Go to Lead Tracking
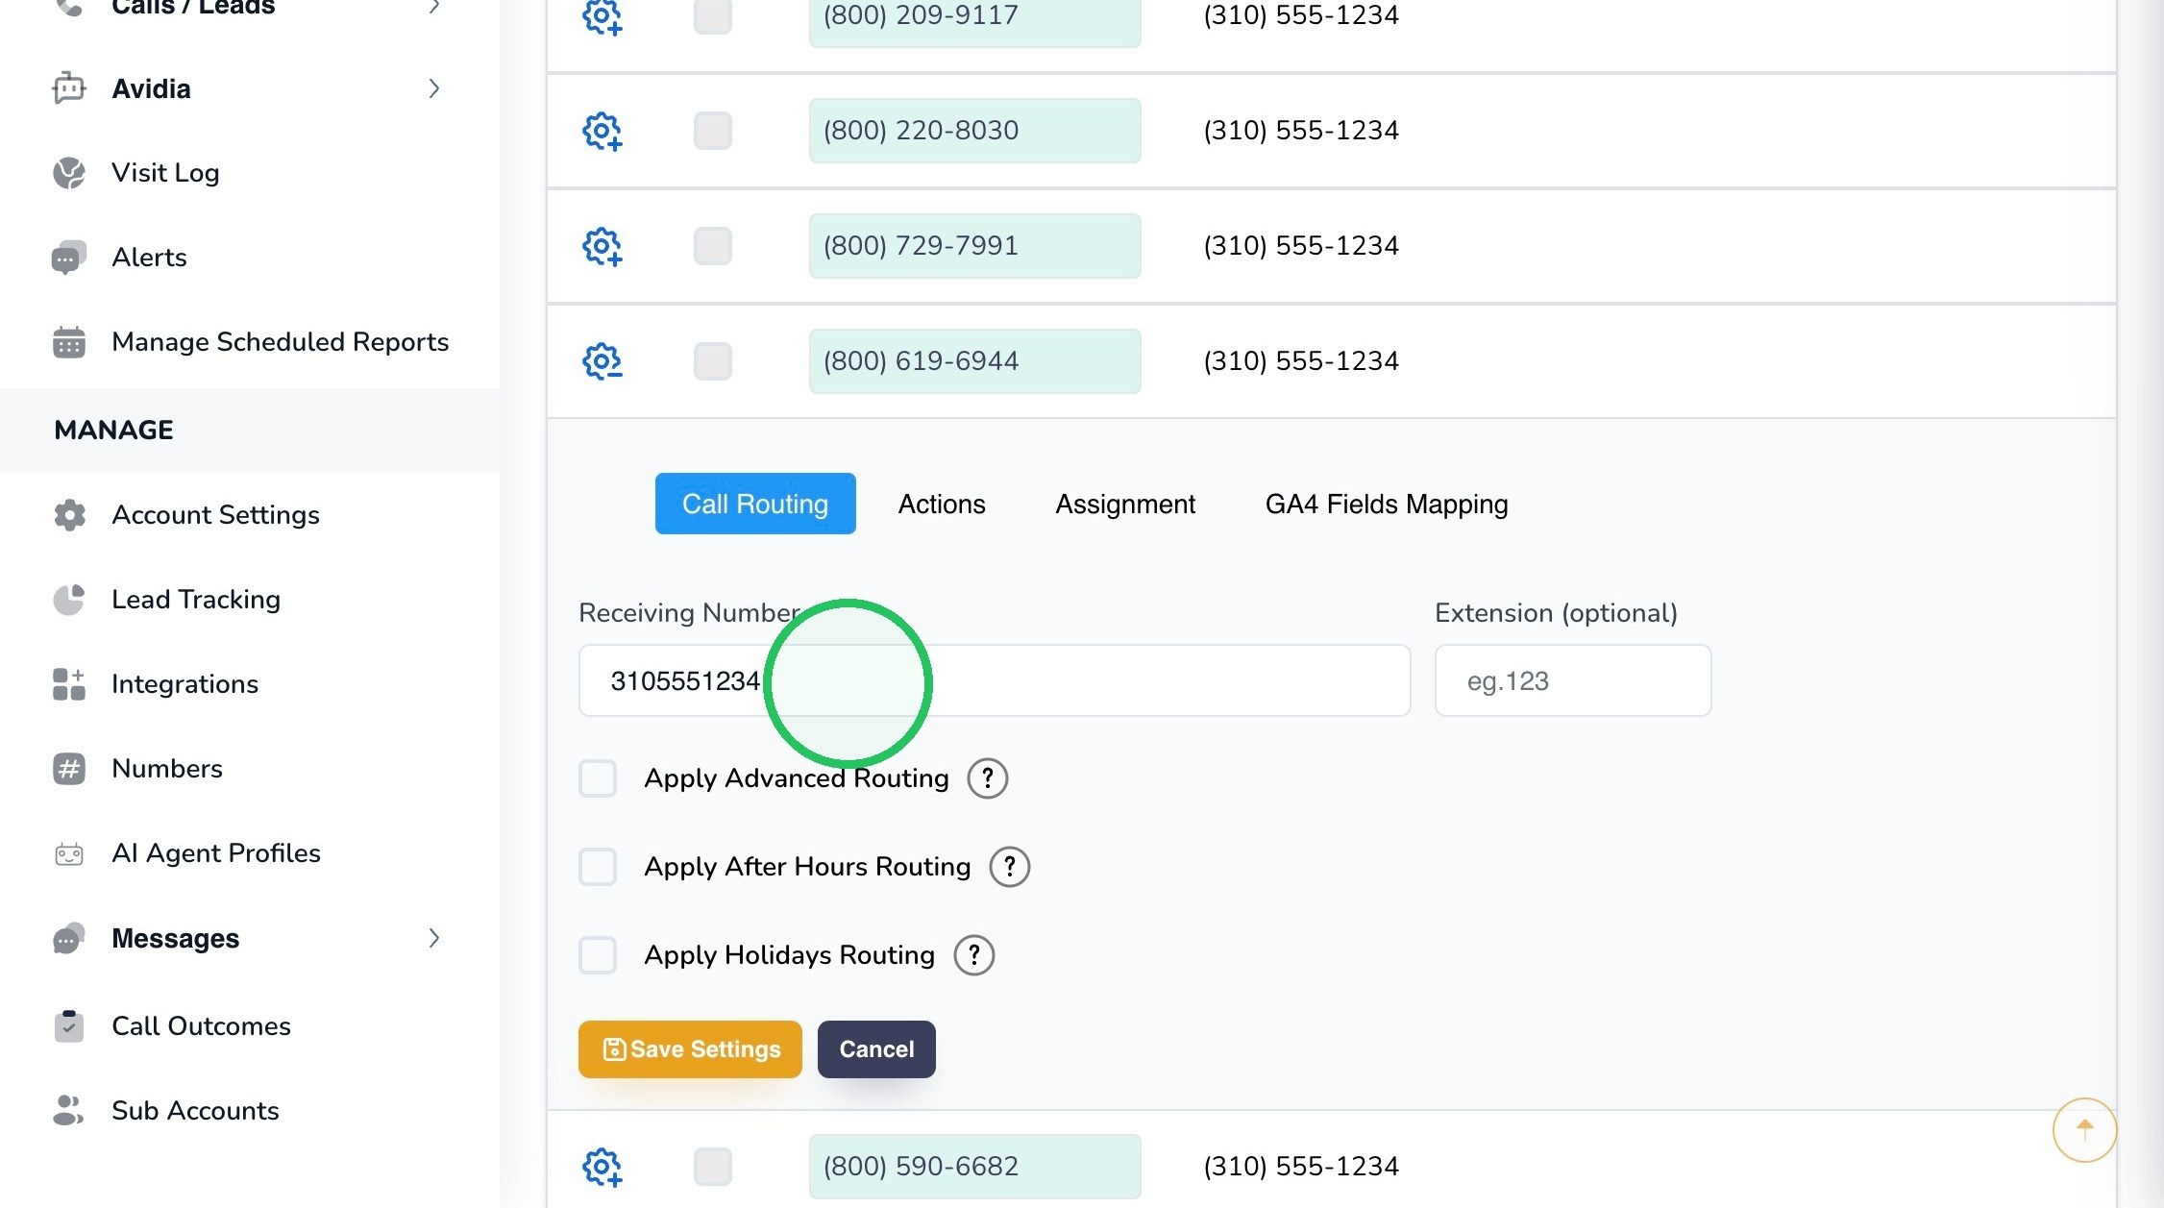The width and height of the screenshot is (2164, 1208). pyautogui.click(x=196, y=600)
